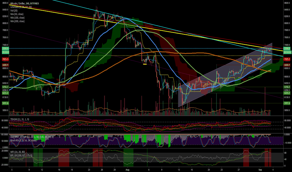
Task: Click the red 7025.3 tag on right price scale
Action: point(287,59)
